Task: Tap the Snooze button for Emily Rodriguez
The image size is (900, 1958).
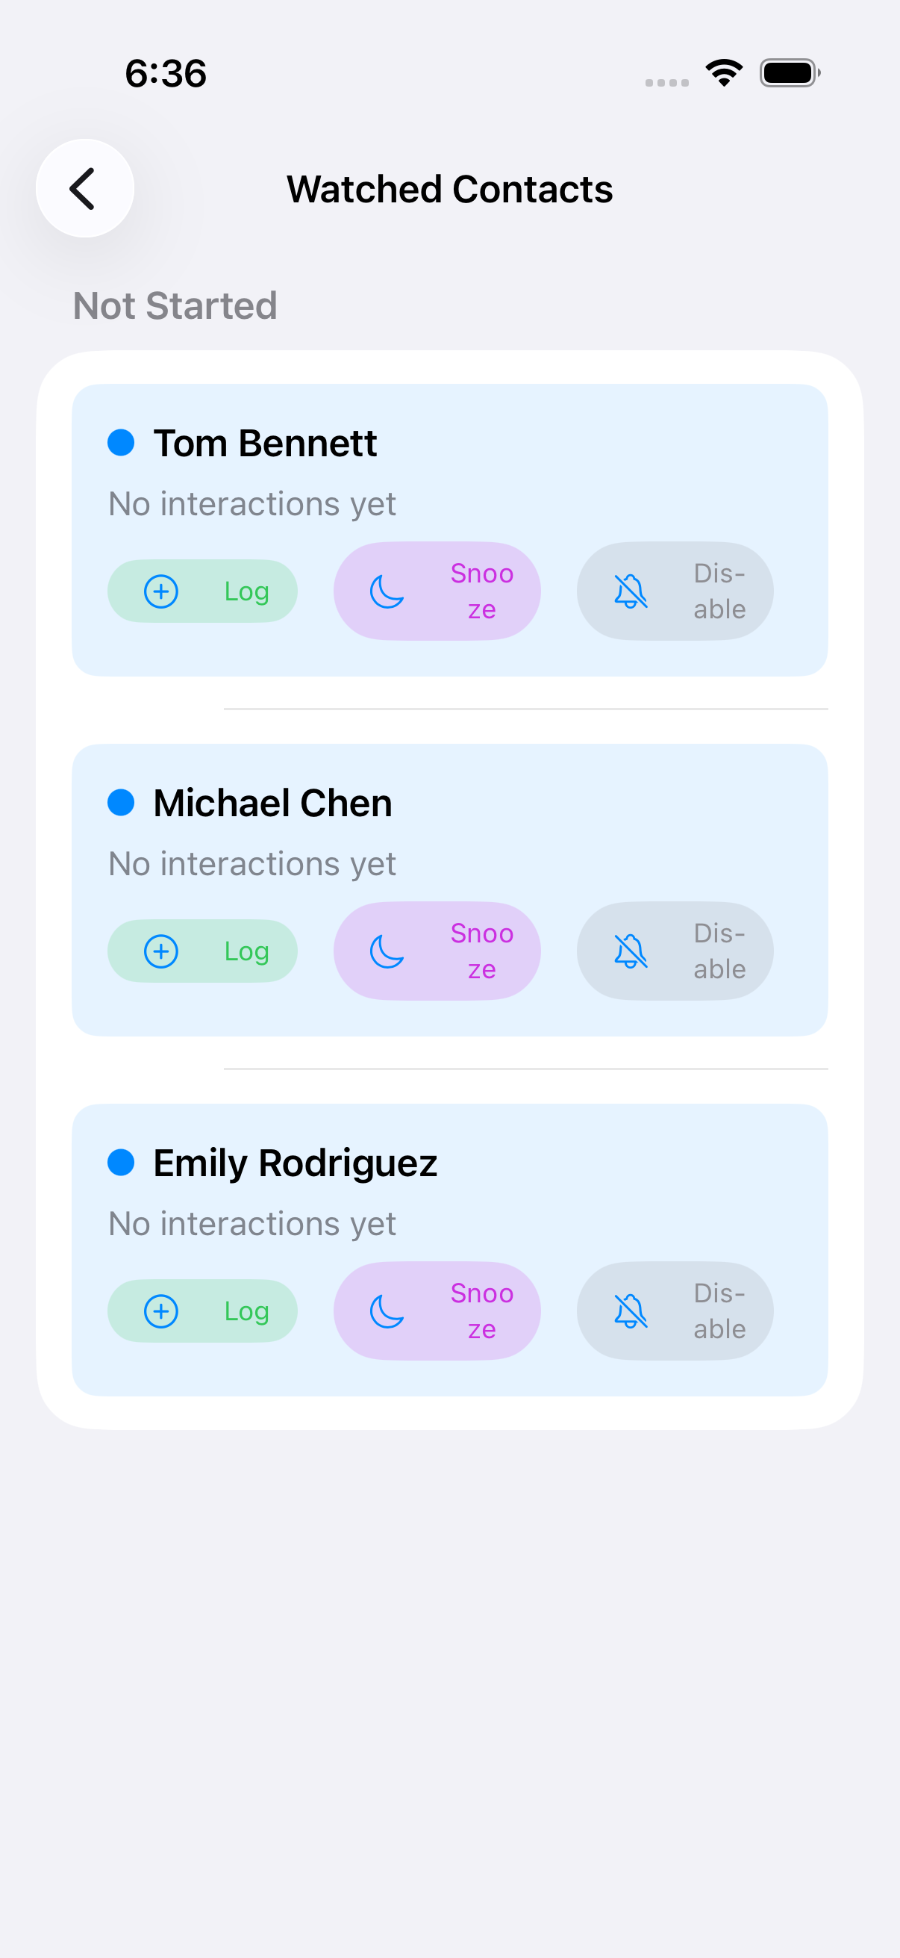Action: pos(437,1311)
